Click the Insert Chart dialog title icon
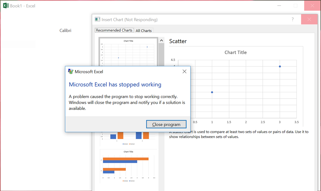The image size is (321, 191). [97, 19]
